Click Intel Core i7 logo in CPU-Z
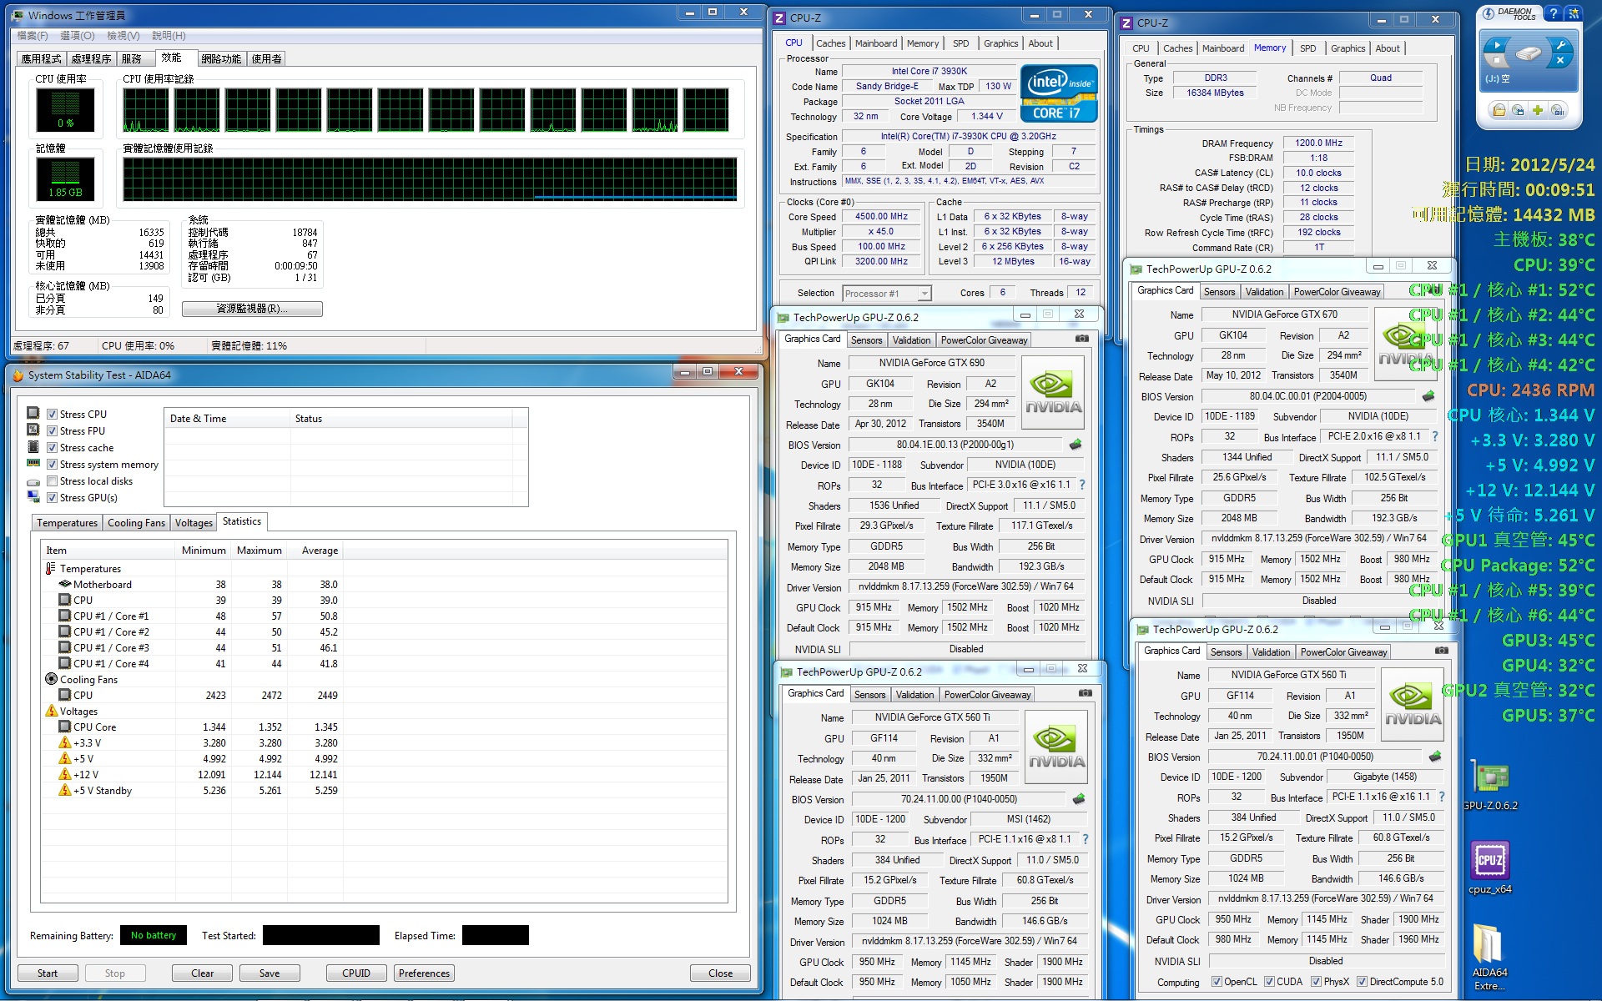 pyautogui.click(x=1059, y=94)
